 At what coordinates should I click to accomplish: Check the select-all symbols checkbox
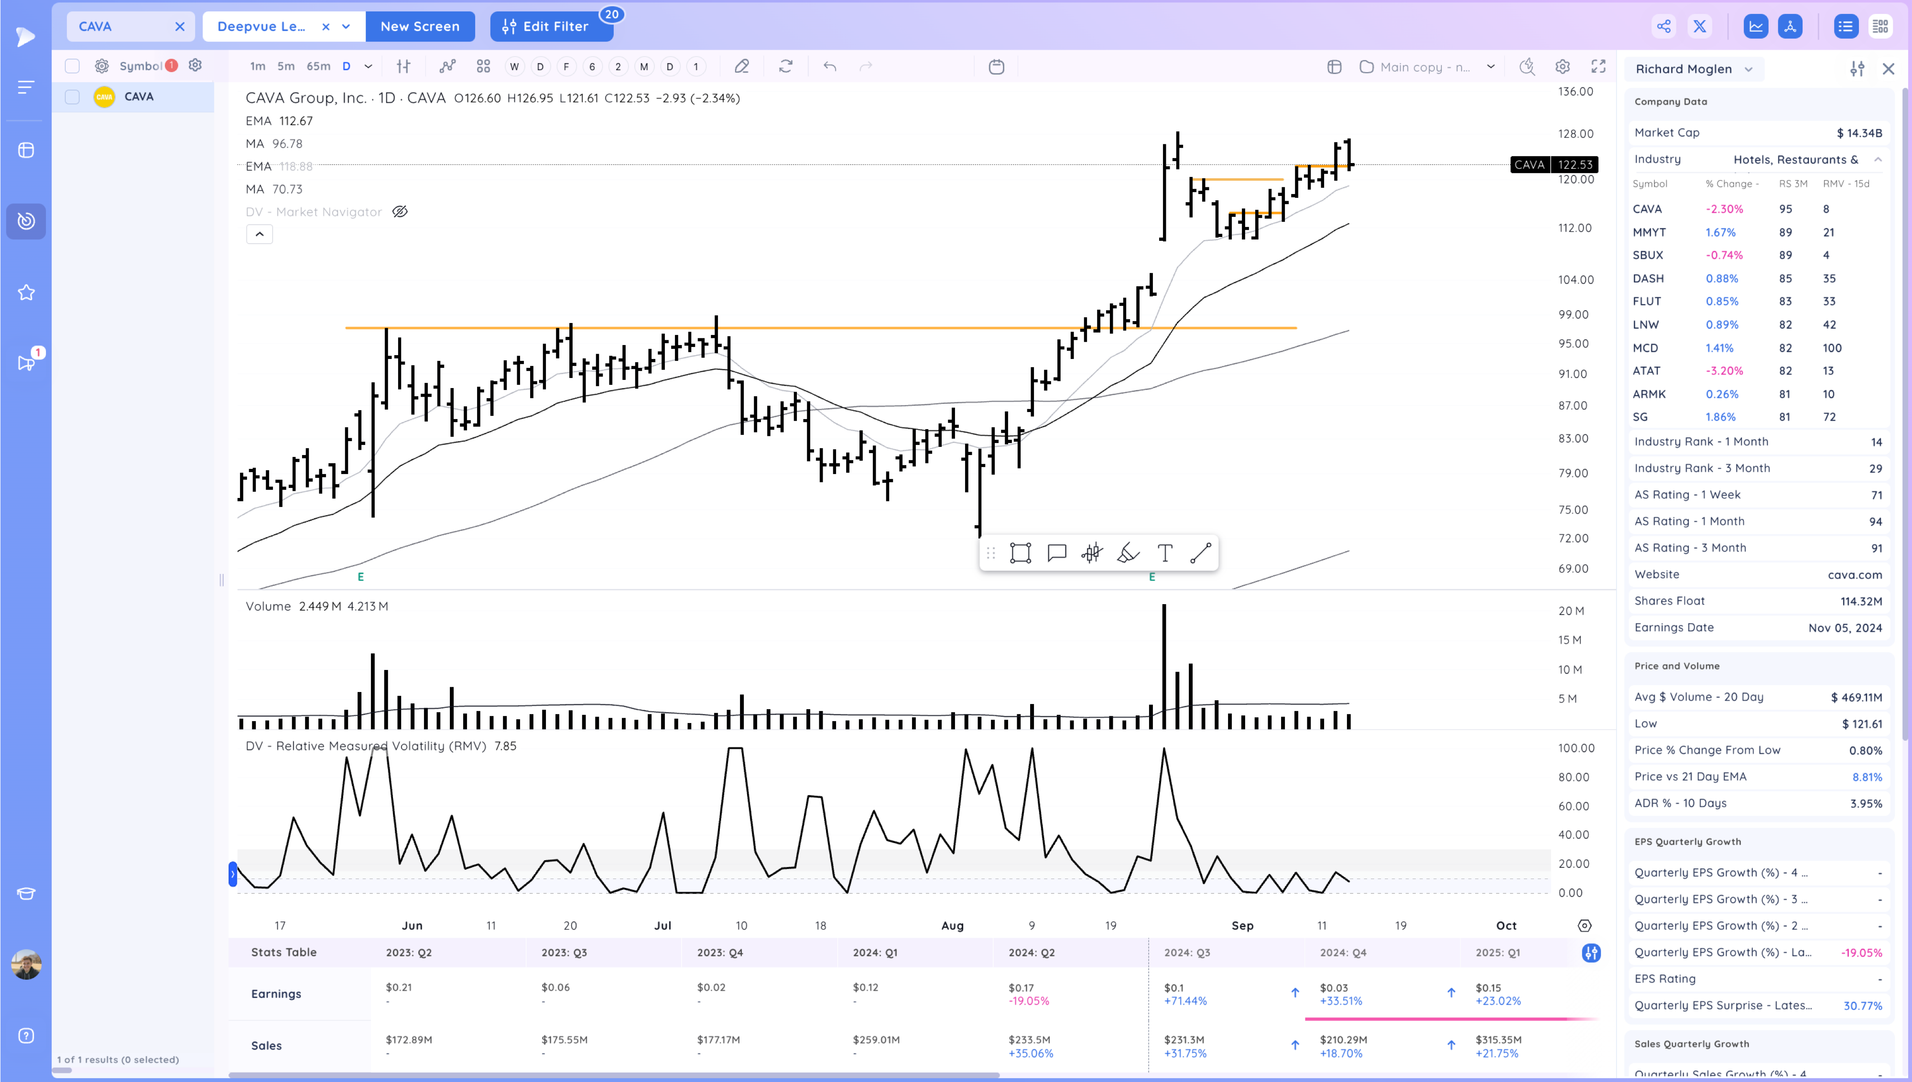(72, 66)
